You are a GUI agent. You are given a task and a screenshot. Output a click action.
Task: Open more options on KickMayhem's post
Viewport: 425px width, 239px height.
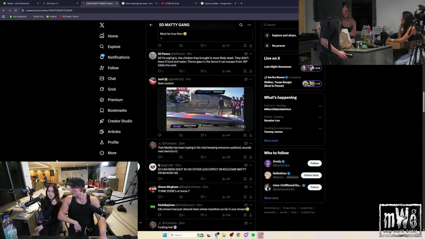pos(251,205)
